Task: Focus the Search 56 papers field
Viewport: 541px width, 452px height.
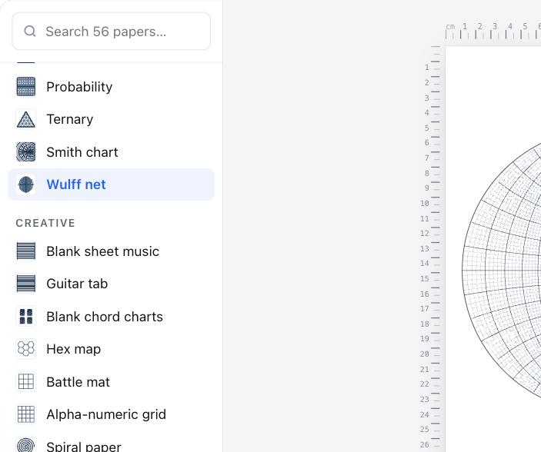Action: click(111, 32)
